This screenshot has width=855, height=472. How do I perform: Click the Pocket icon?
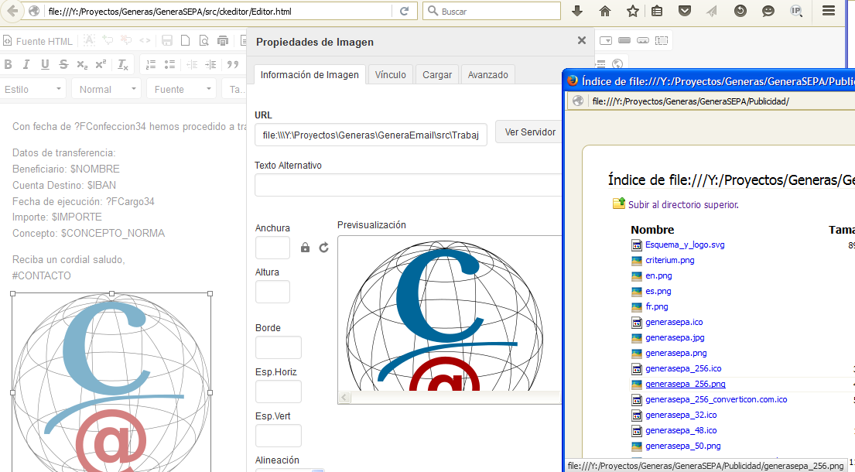click(x=685, y=11)
